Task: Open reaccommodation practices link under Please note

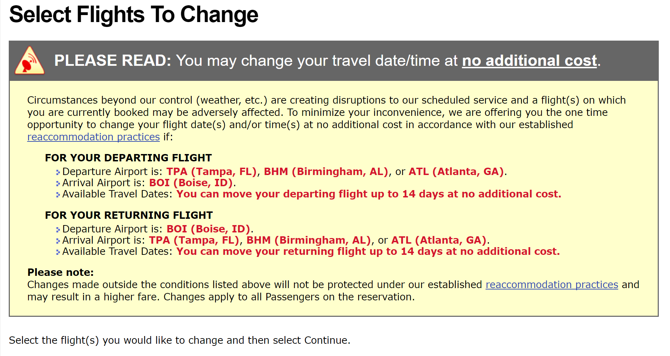Action: point(552,285)
